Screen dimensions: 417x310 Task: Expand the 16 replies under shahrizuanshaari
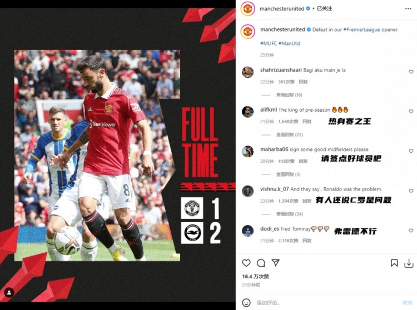click(x=289, y=95)
